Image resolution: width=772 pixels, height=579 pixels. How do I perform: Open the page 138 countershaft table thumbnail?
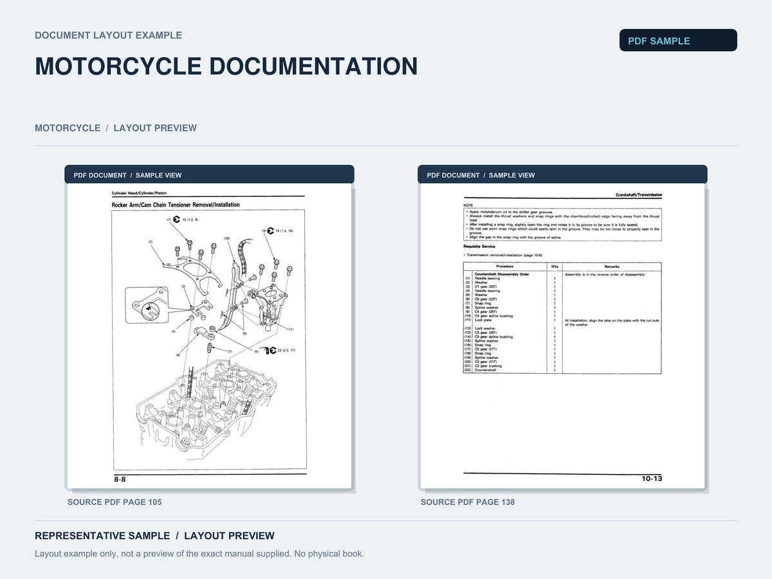point(563,336)
